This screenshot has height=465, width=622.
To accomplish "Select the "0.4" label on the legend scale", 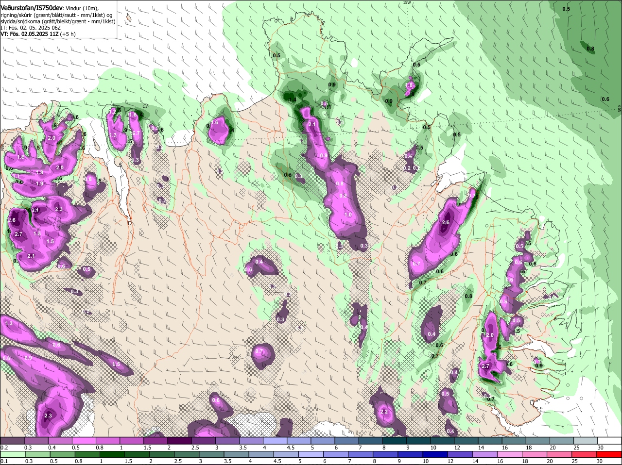I will 52,447.
